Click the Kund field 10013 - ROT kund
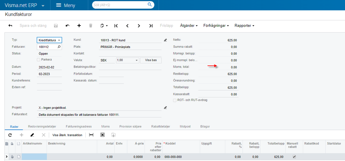Image resolution: width=345 pixels, height=161 pixels. 130,40
